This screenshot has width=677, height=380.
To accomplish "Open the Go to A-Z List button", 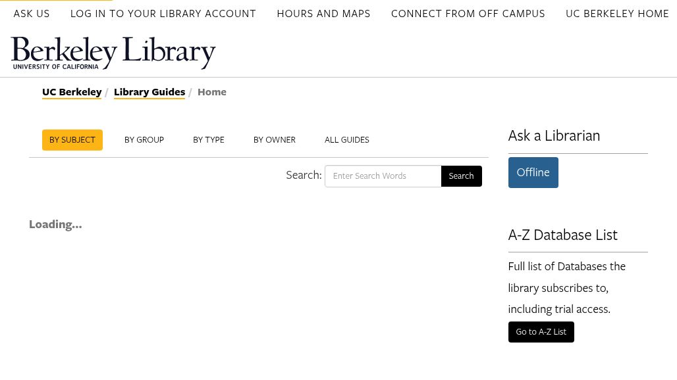I will click(x=541, y=332).
